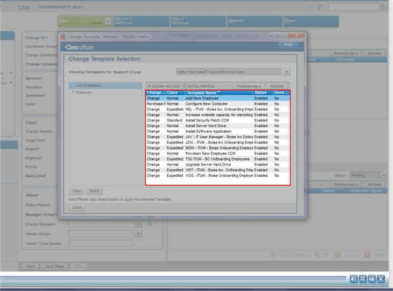
Task: Click the View button
Action: [x=76, y=191]
